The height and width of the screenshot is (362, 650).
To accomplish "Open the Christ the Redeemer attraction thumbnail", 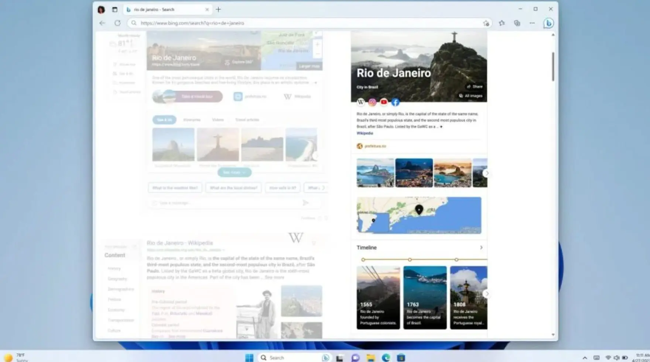I will coord(218,145).
